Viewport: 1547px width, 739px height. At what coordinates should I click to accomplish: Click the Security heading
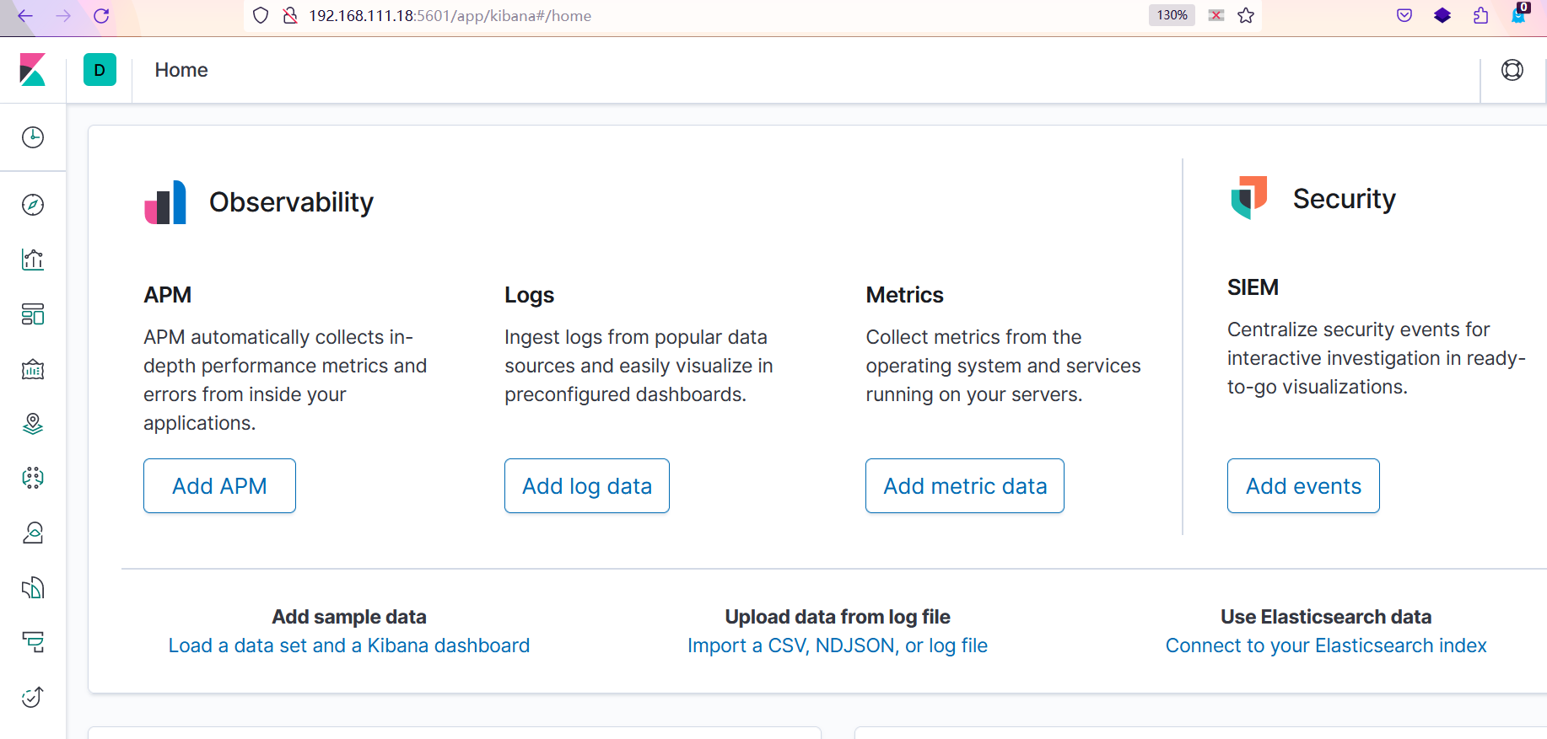pyautogui.click(x=1345, y=199)
